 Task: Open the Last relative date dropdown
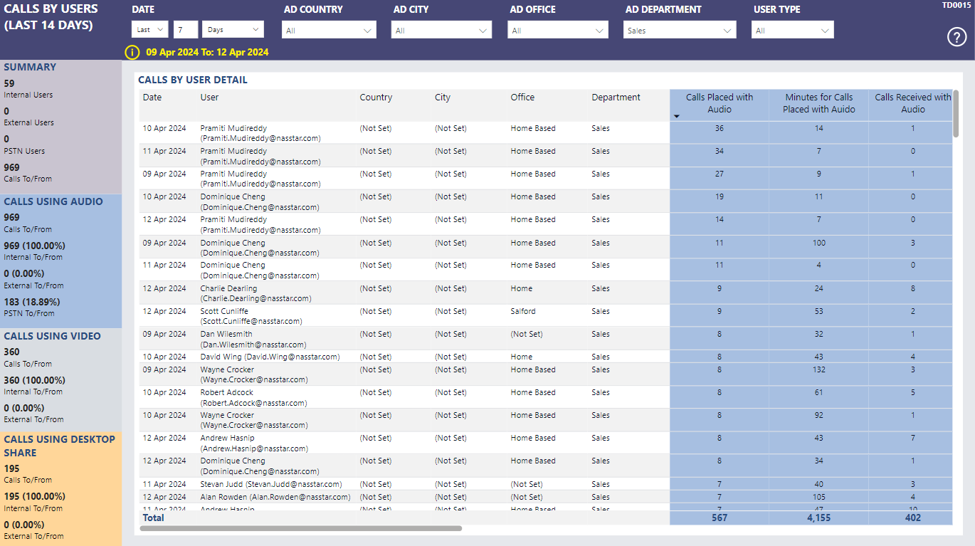pyautogui.click(x=150, y=30)
